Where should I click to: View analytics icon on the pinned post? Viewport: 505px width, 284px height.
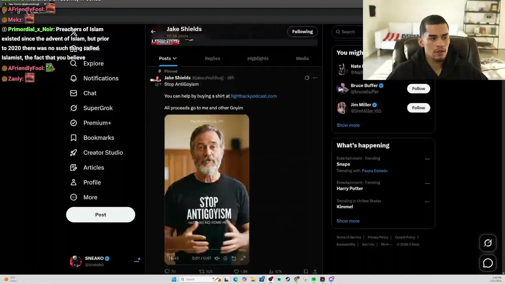tap(275, 271)
